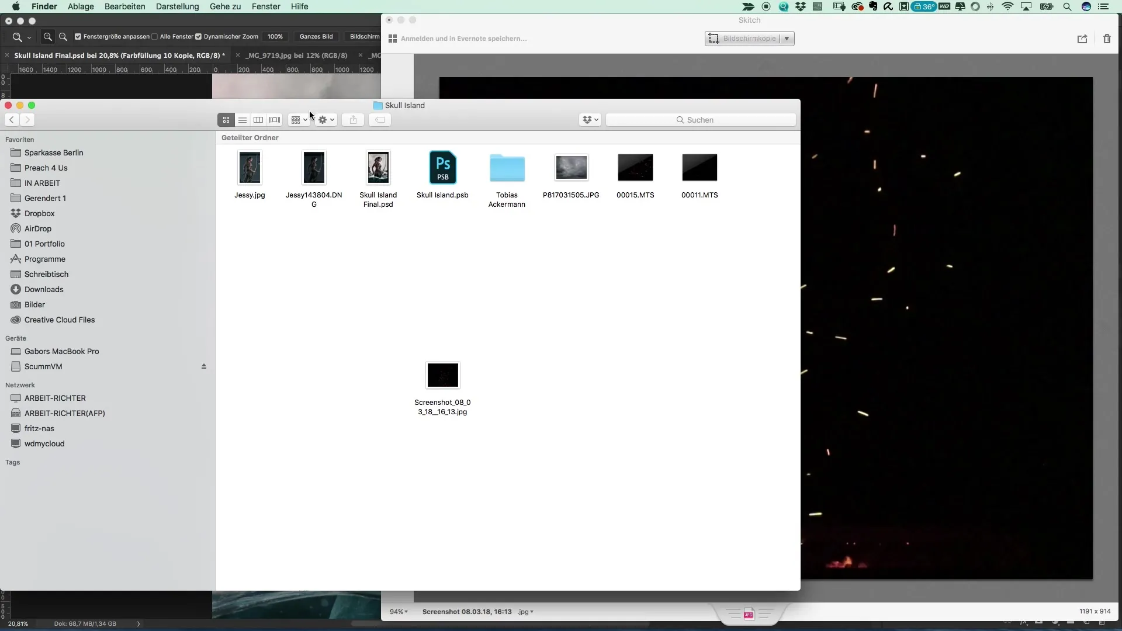1122x631 pixels.
Task: Switch to _MG_9719.jpg Photoshop tab
Action: pyautogui.click(x=297, y=56)
